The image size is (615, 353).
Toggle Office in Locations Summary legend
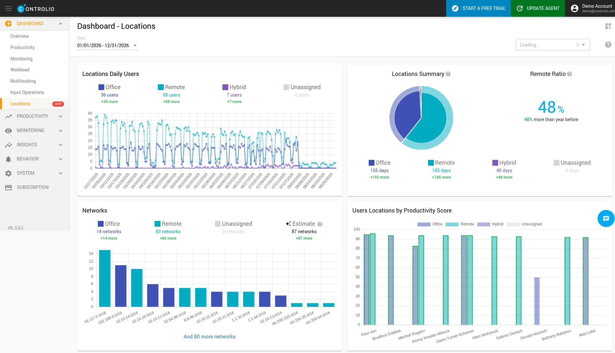pos(380,163)
